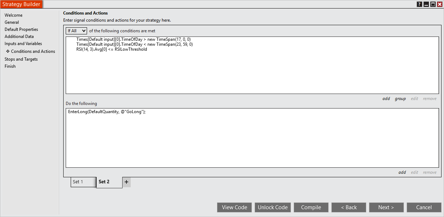The image size is (444, 217).
Task: Open the Default Properties page
Action: [x=21, y=29]
